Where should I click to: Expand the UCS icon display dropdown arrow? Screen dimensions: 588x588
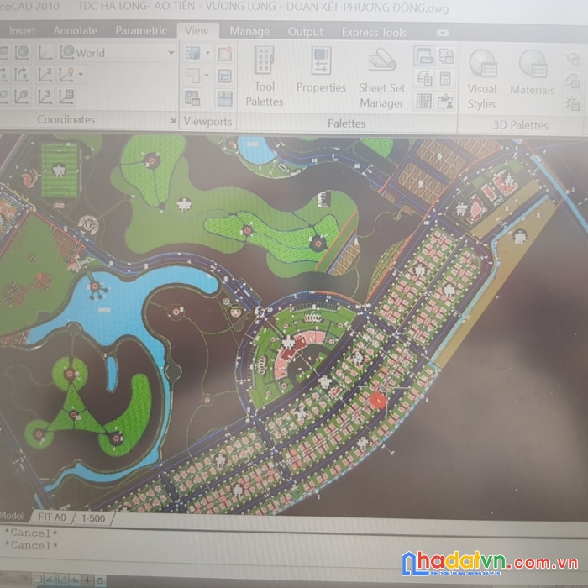81,74
